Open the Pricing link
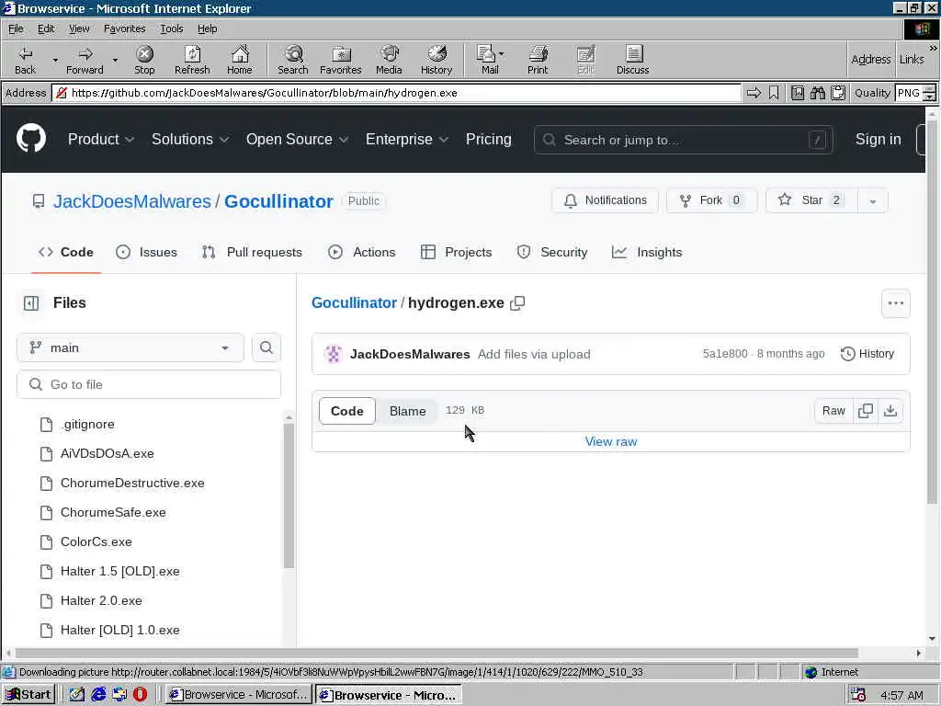 [x=489, y=140]
